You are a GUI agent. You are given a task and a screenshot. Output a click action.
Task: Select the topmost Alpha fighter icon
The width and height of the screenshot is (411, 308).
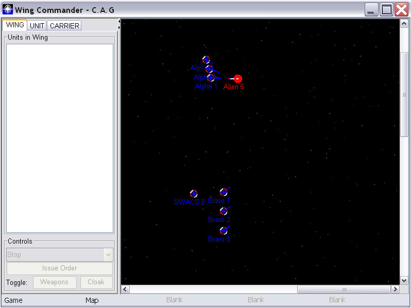(206, 60)
